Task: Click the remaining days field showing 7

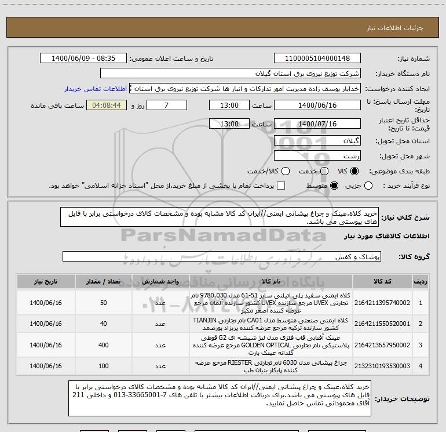Action: point(167,105)
